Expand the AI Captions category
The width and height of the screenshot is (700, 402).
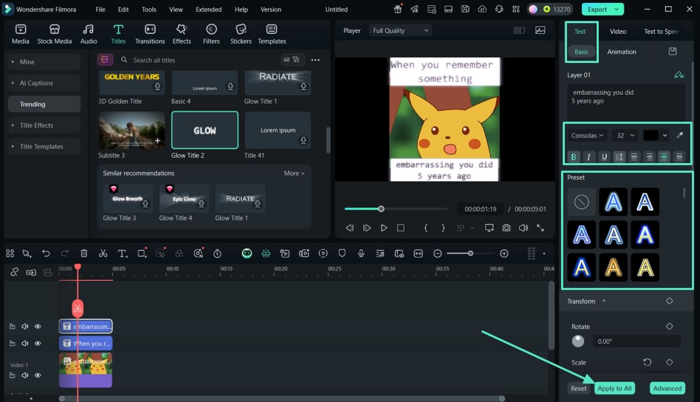tap(44, 83)
